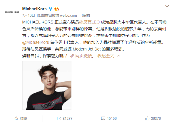Click the 收藏 favorite label
The width and height of the screenshot is (174, 123).
[x=24, y=119]
